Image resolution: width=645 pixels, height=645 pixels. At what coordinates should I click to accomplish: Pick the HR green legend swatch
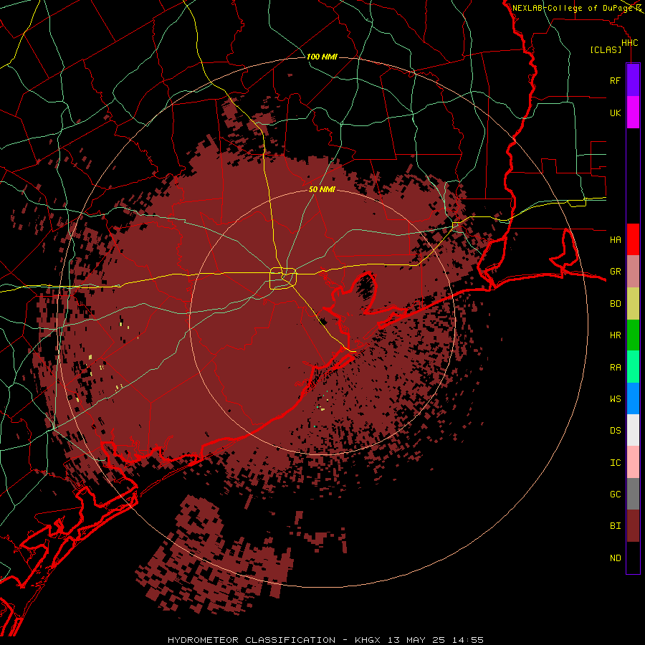click(x=633, y=335)
